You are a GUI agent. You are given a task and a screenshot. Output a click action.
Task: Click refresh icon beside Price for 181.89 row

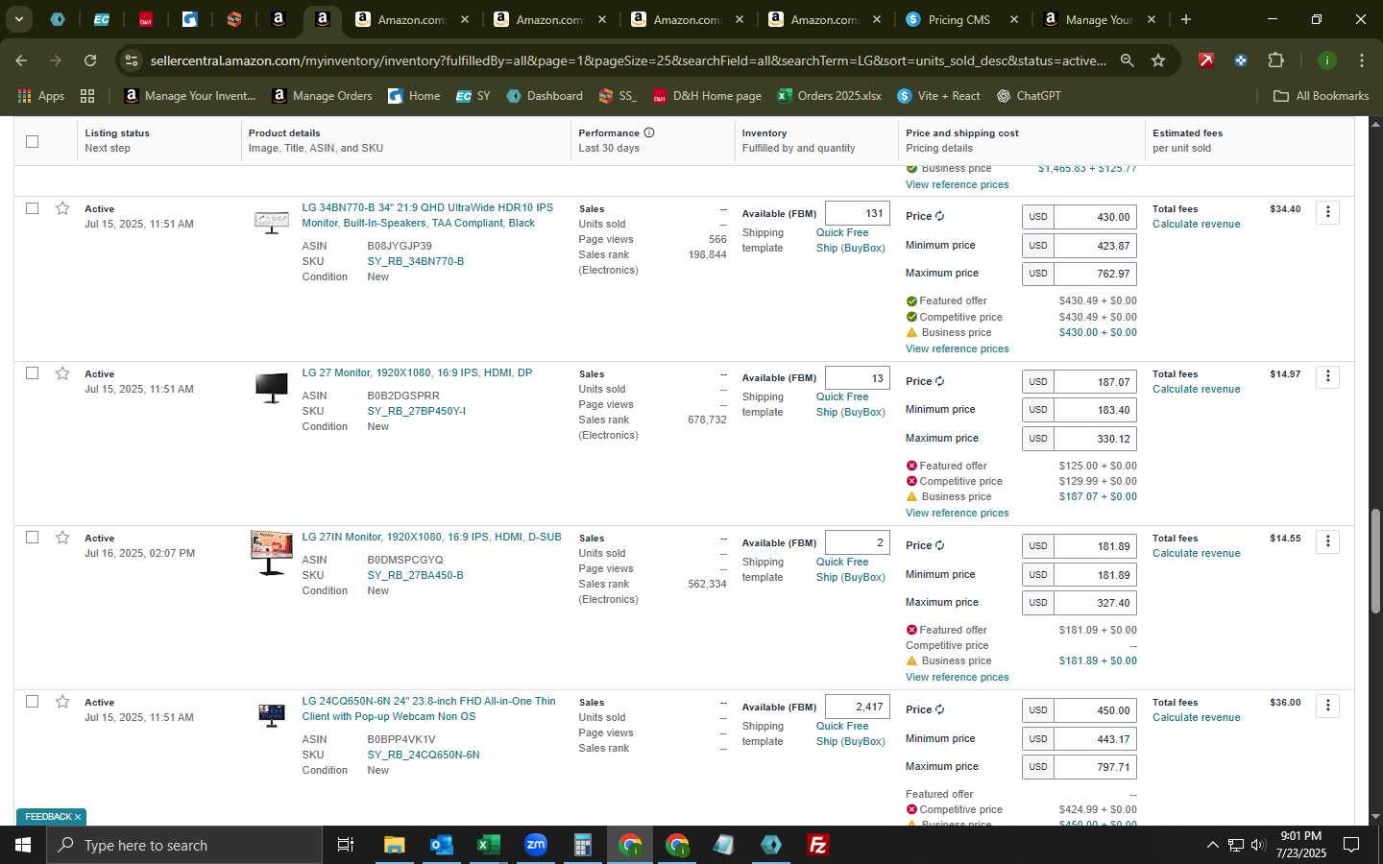(x=939, y=546)
